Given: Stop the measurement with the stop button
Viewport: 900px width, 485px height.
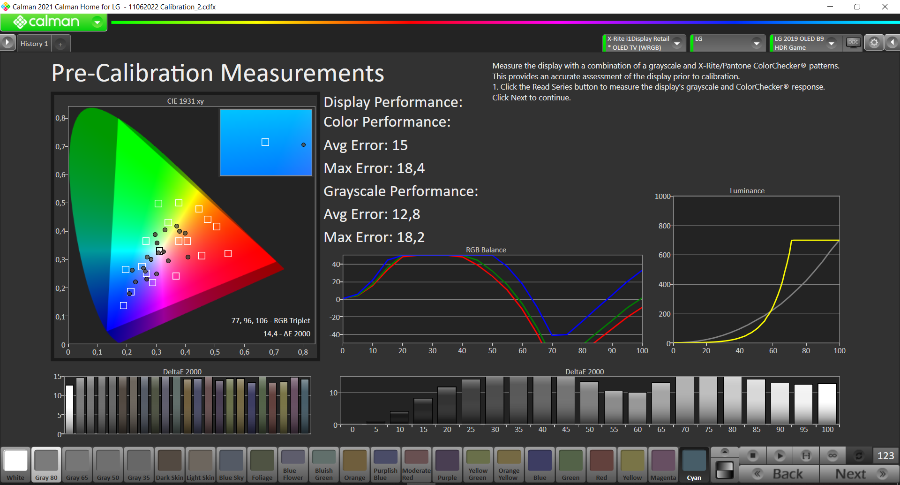Looking at the screenshot, I should [753, 455].
